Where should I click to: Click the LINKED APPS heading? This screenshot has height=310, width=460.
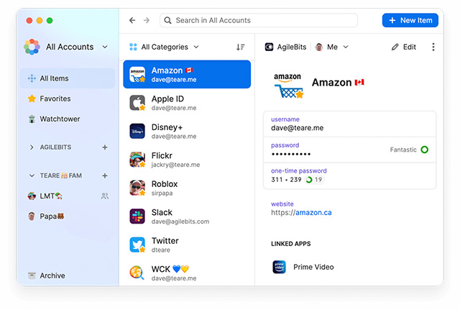click(290, 244)
